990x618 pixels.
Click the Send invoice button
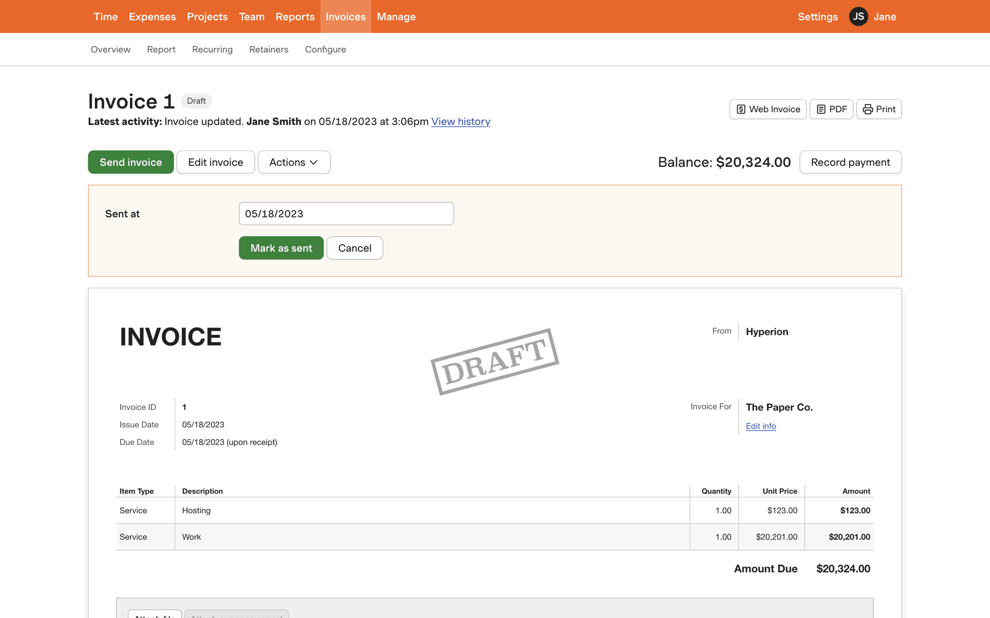click(131, 162)
